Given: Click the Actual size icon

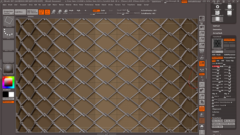Looking at the screenshot, I should pyautogui.click(x=202, y=40).
